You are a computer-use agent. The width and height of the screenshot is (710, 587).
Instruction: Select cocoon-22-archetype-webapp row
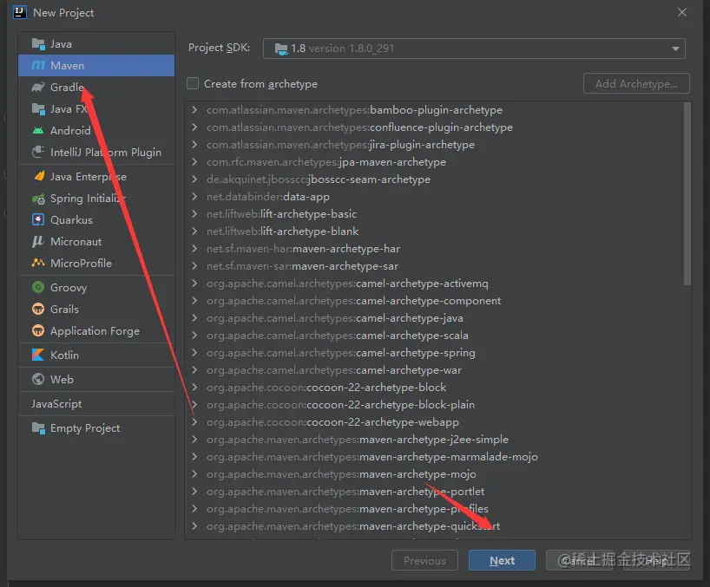click(434, 422)
